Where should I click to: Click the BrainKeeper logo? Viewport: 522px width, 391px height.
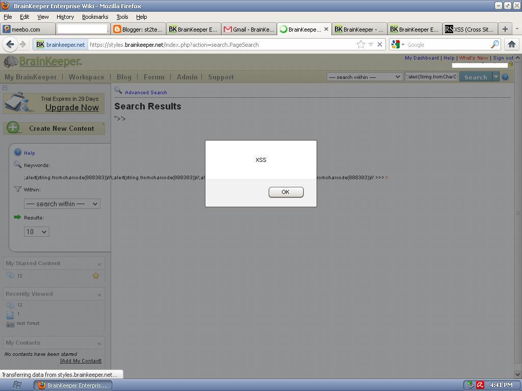pos(43,62)
